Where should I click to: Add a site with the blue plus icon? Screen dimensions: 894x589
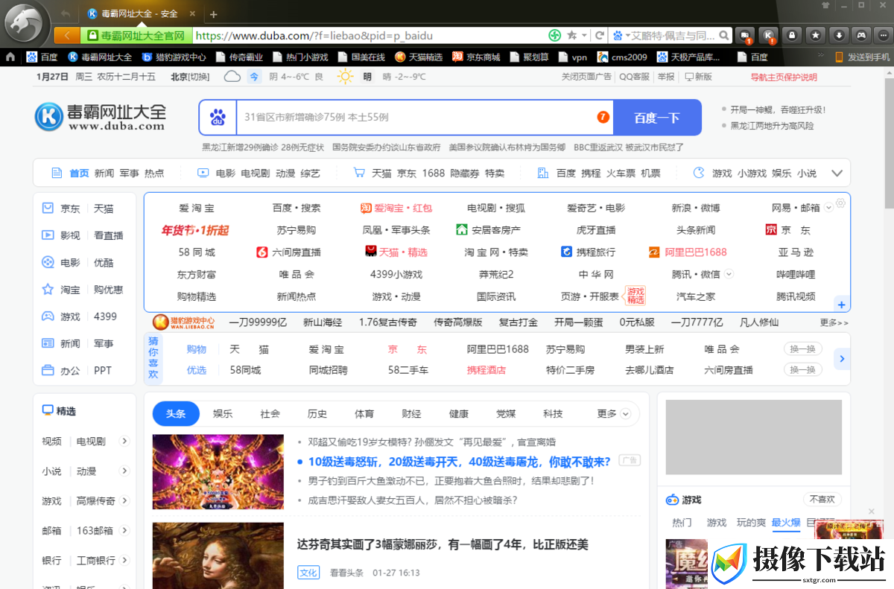(x=841, y=305)
